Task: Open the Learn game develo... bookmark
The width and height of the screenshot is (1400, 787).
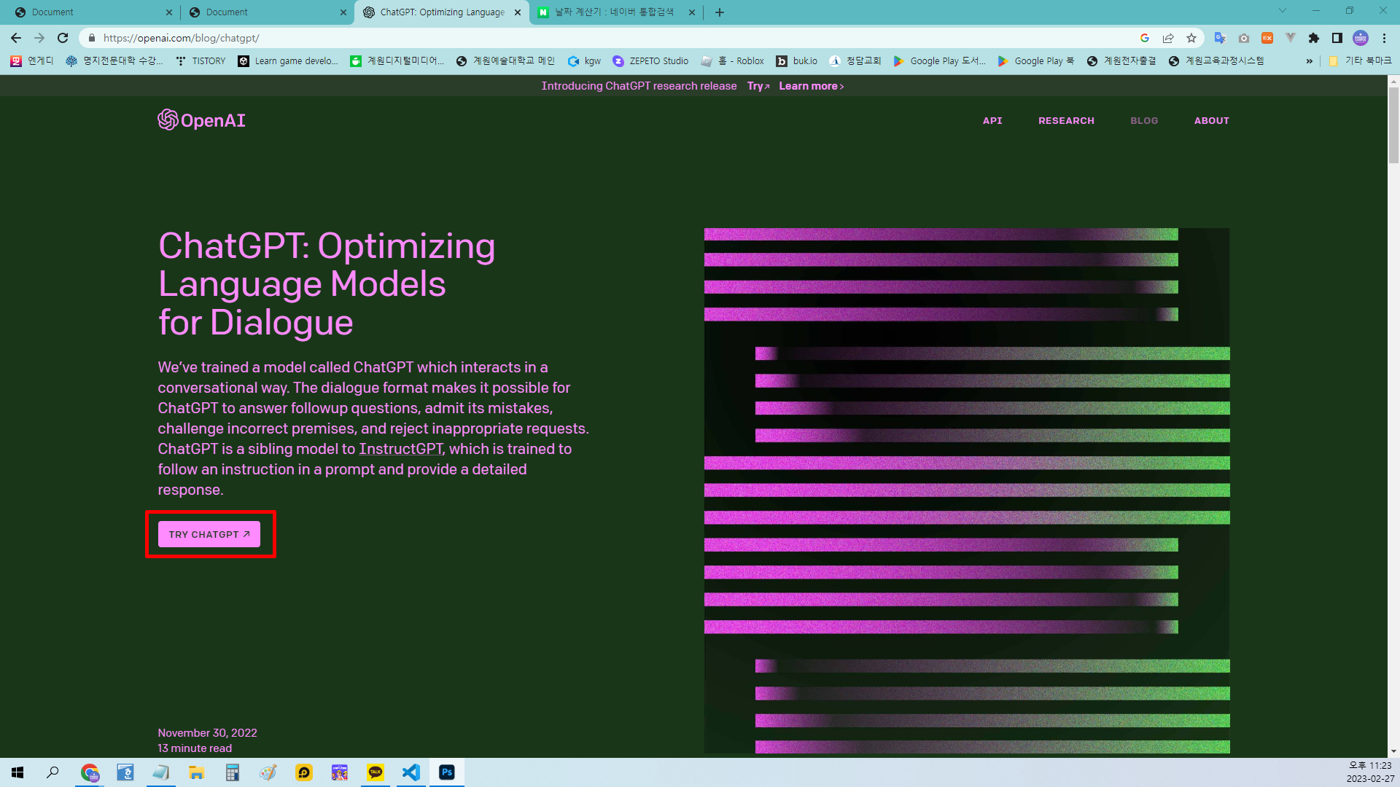Action: pyautogui.click(x=288, y=61)
